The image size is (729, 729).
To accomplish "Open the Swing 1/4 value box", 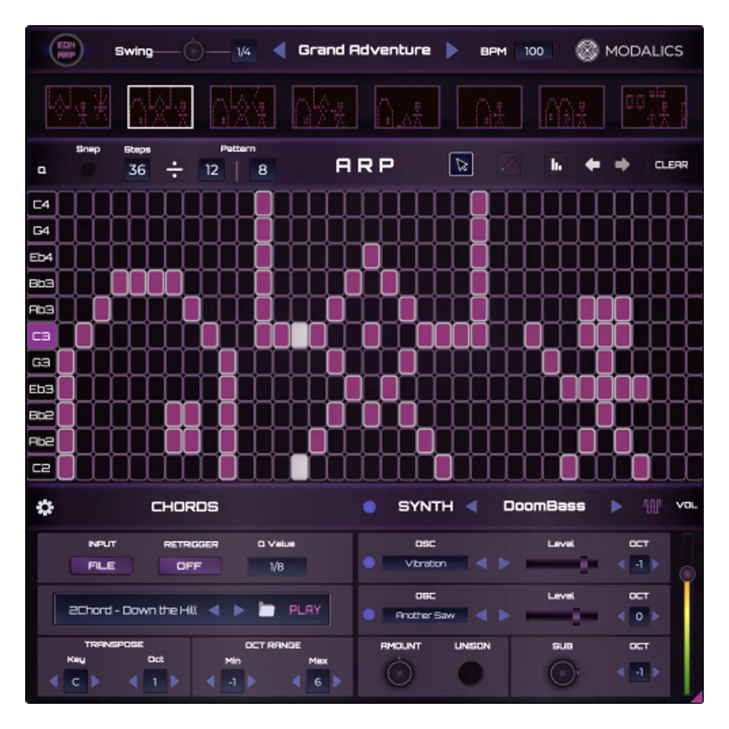I will pos(244,51).
